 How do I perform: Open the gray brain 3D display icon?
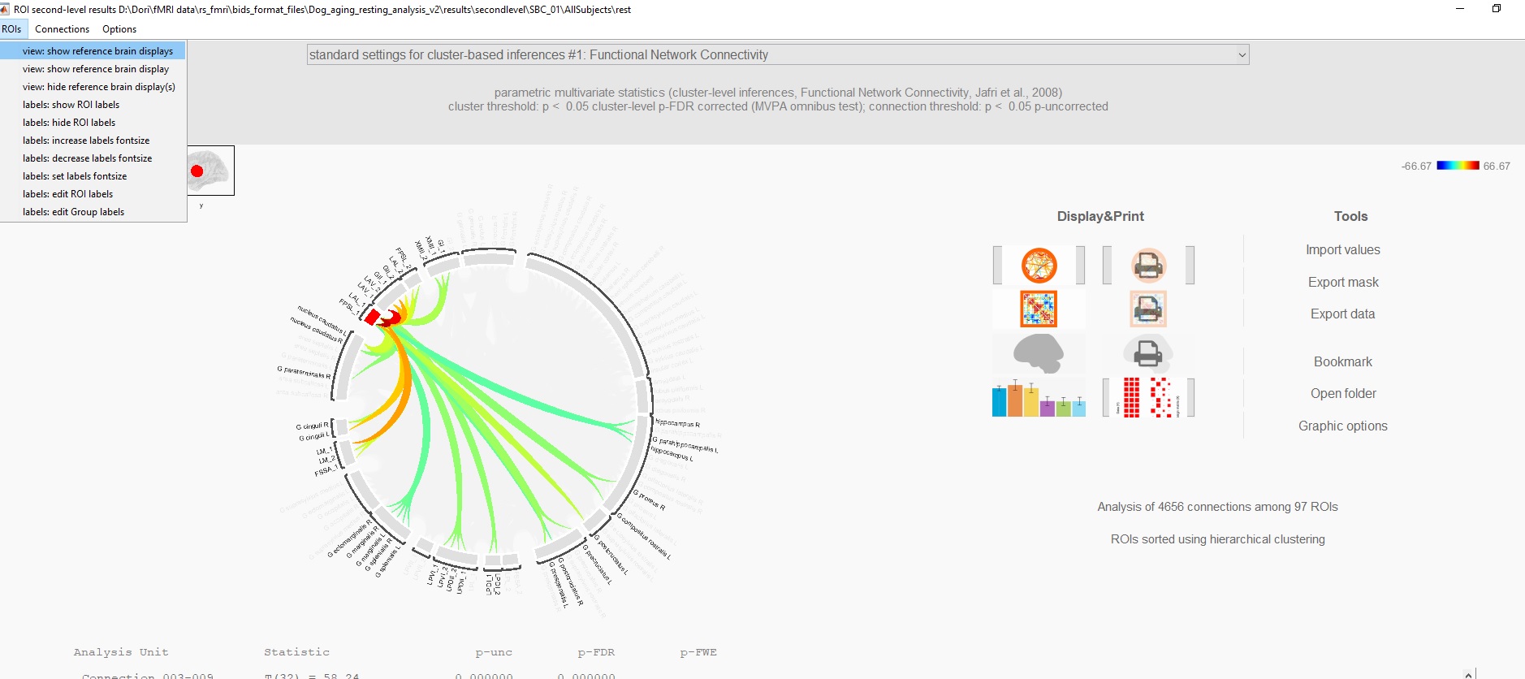tap(1039, 353)
